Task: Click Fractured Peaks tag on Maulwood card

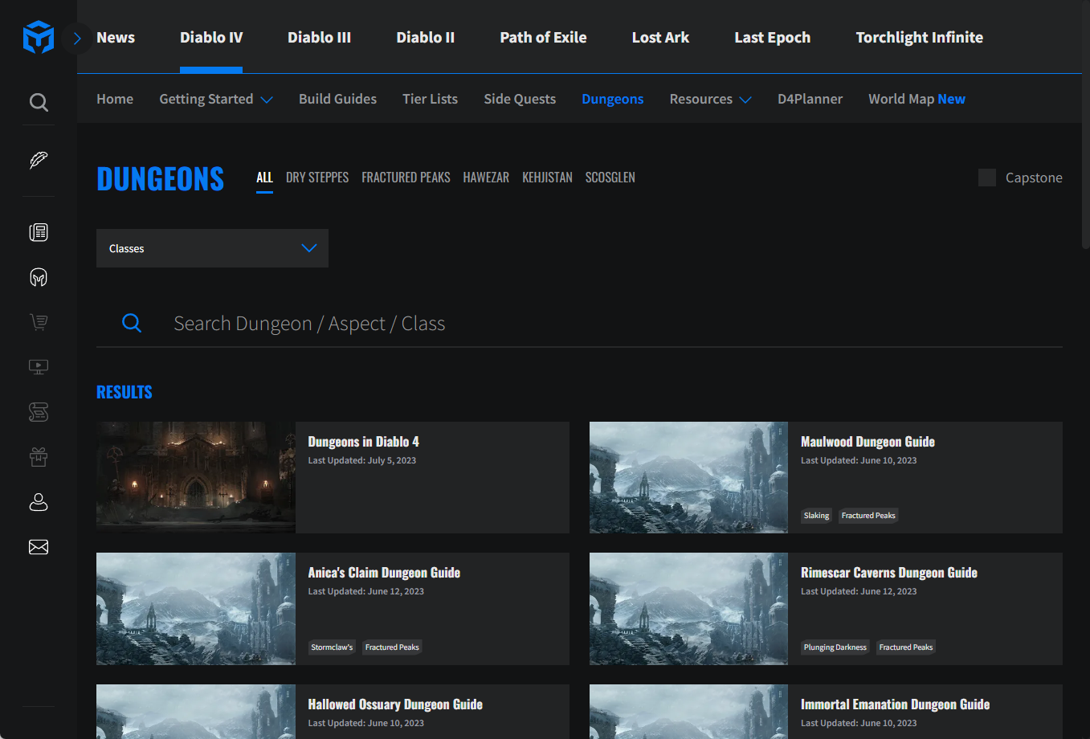Action: [x=868, y=516]
